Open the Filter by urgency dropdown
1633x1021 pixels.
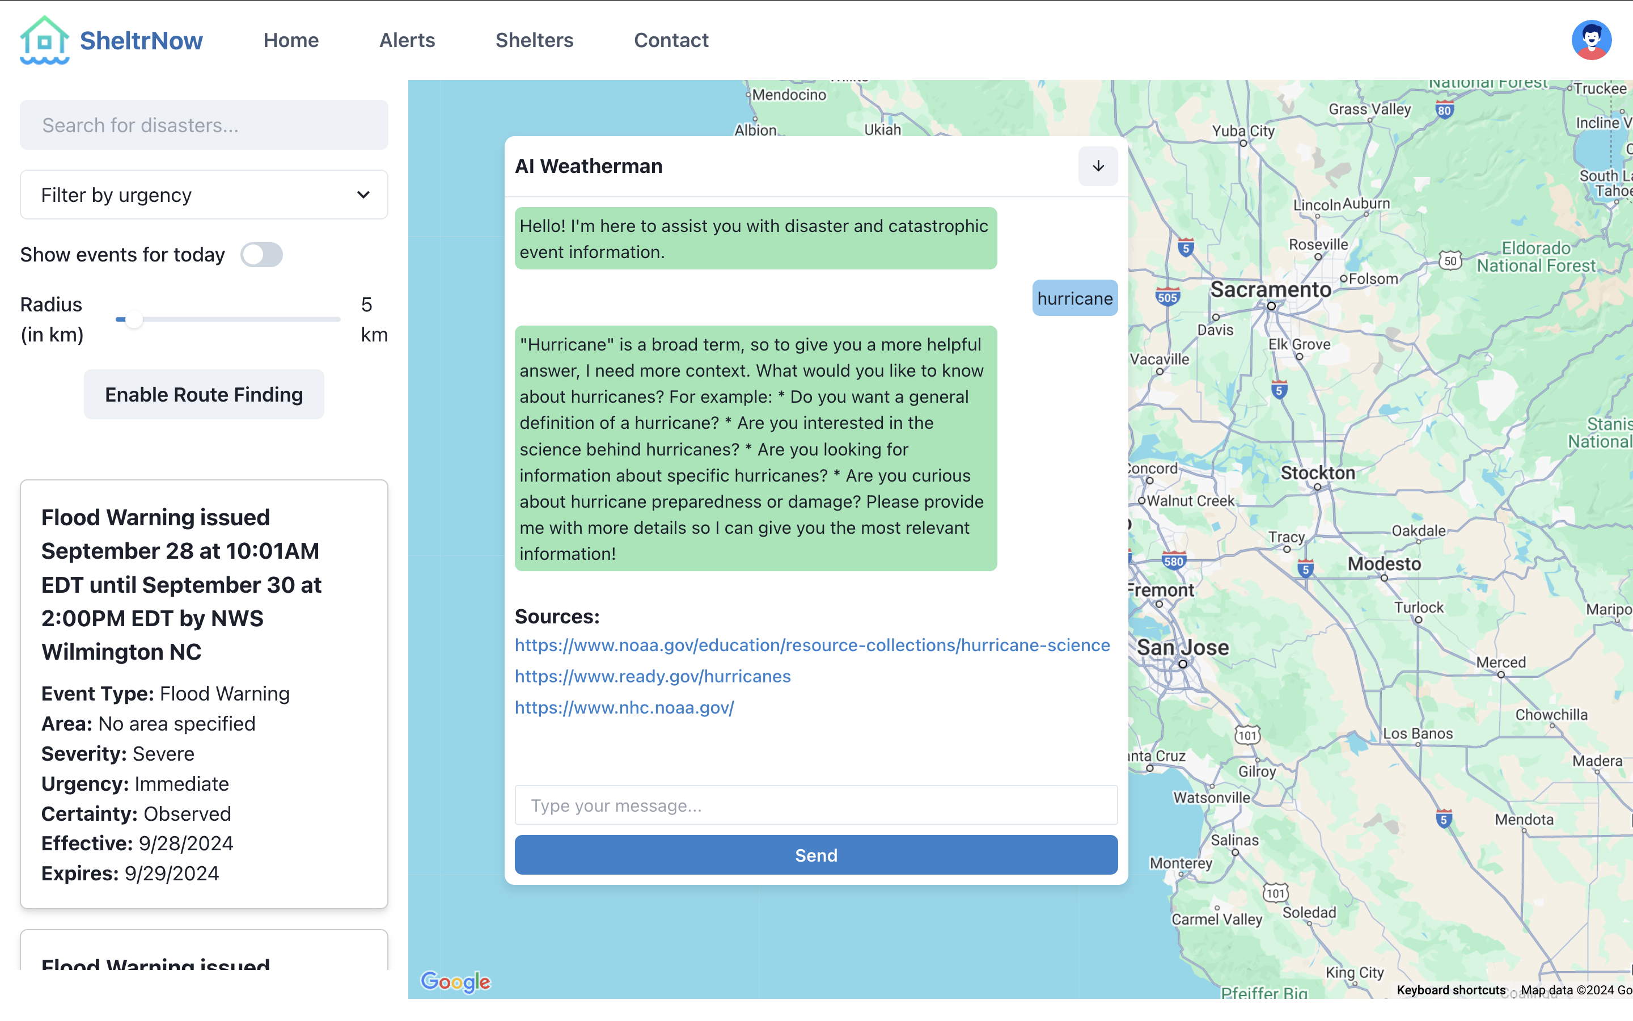coord(204,195)
